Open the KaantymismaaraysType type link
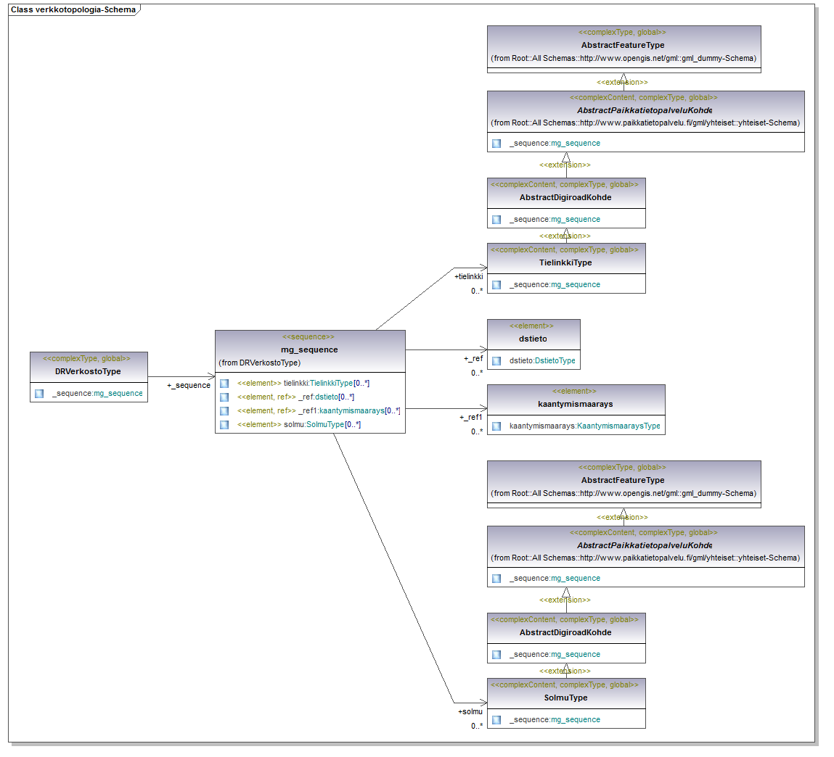 tap(618, 426)
